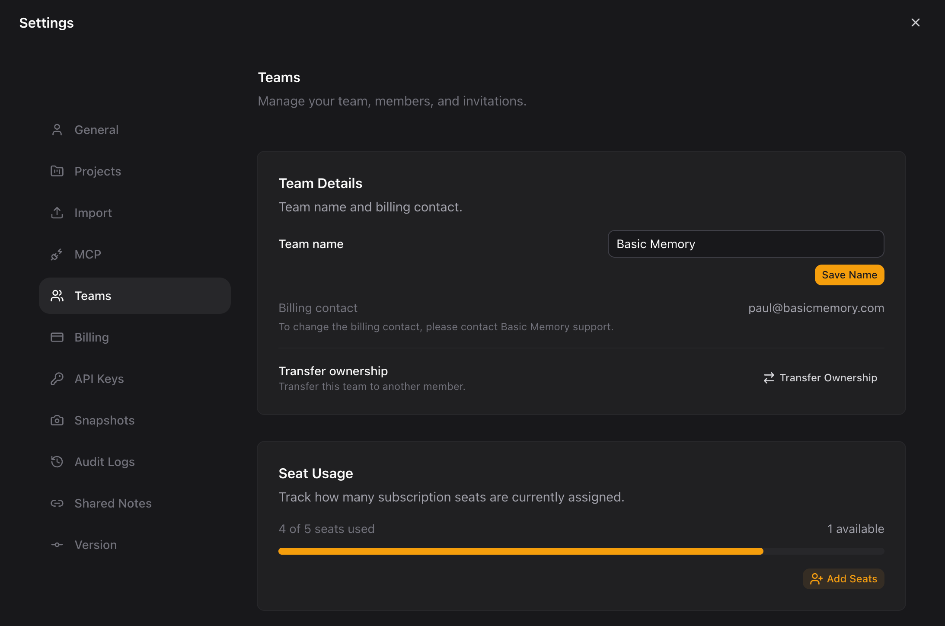Click the Projects folder icon
945x626 pixels.
[x=57, y=171]
